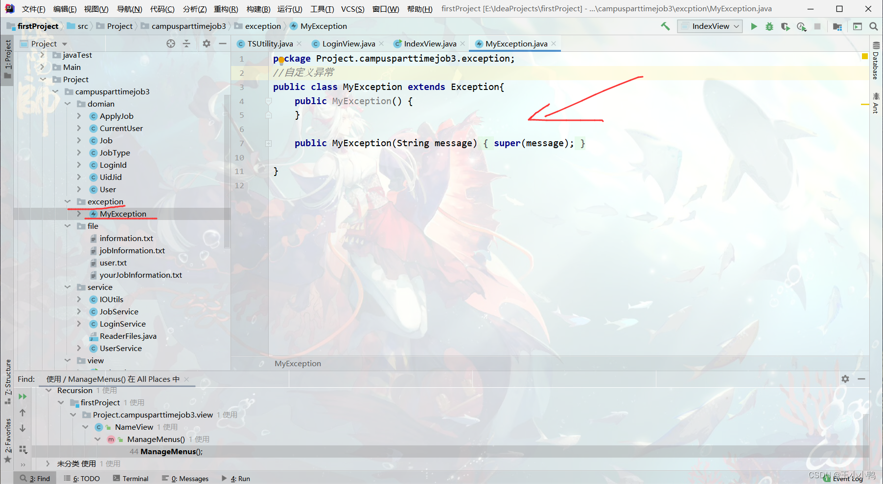Select the MyException class in tree

[x=123, y=214]
